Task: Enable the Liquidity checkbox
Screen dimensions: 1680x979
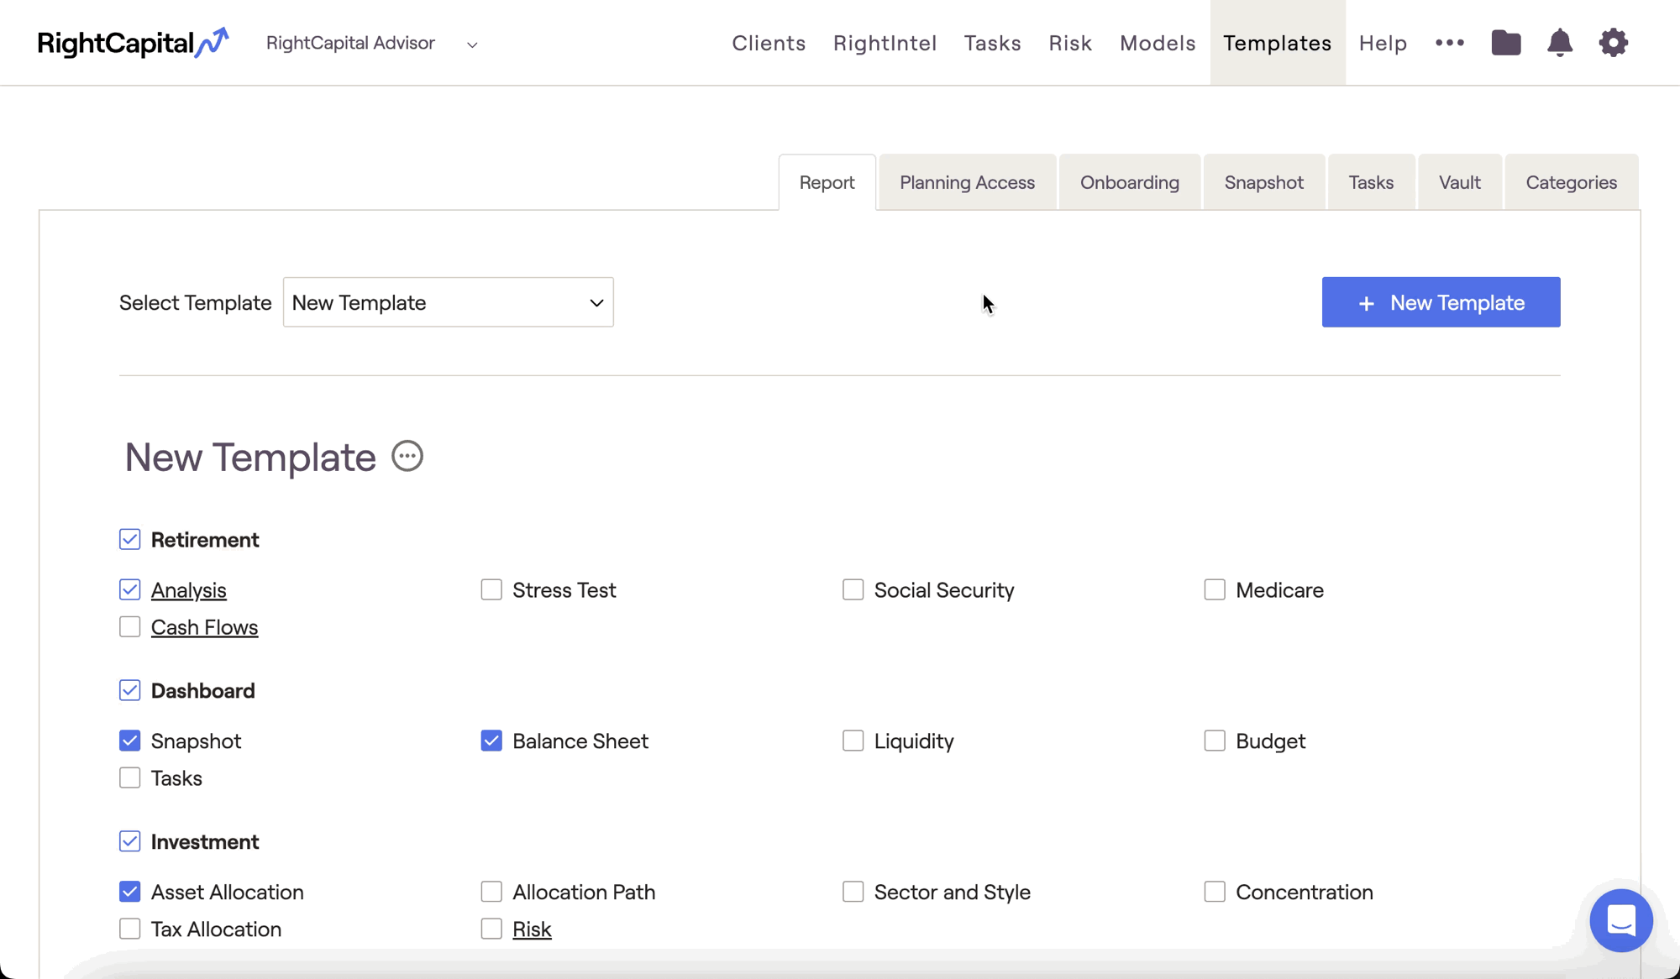Action: point(853,741)
